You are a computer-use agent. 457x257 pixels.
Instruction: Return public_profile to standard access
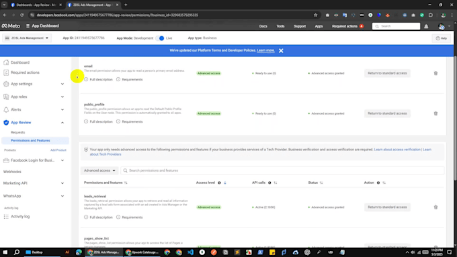[x=387, y=113]
